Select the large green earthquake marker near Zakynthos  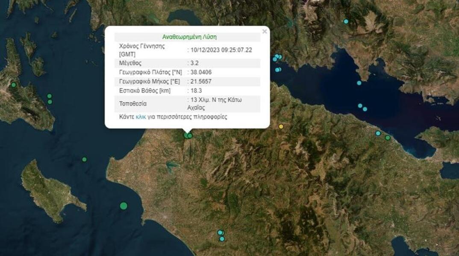[124, 206]
